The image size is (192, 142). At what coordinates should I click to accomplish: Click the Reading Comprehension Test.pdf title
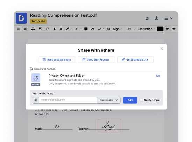[x=63, y=15]
